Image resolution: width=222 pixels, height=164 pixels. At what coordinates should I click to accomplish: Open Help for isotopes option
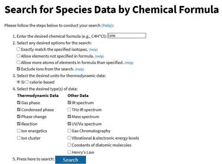pyautogui.click(x=93, y=50)
